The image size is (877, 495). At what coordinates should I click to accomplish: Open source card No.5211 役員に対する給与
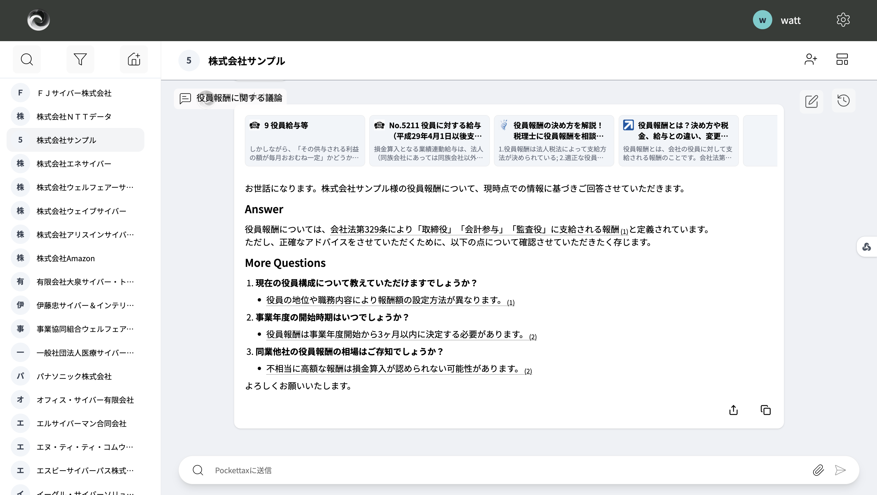429,141
